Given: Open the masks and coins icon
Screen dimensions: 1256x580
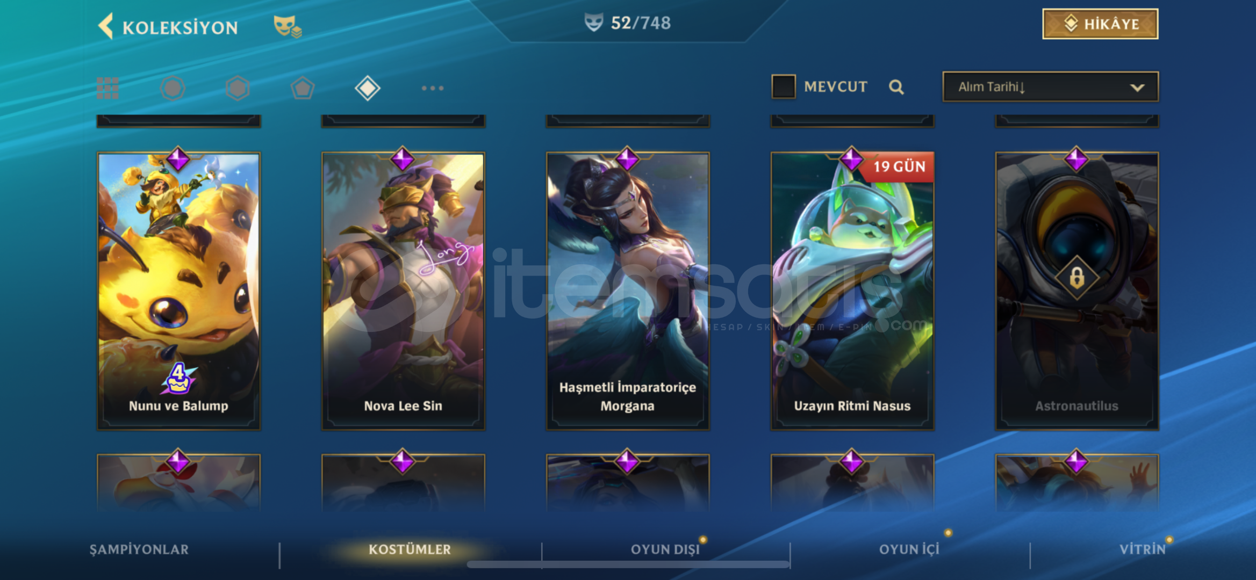Looking at the screenshot, I should [288, 26].
